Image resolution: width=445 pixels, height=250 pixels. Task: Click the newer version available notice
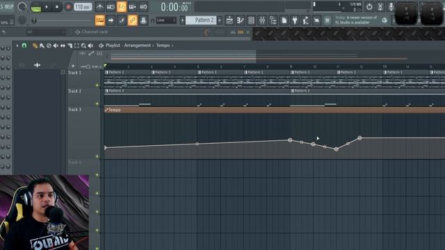pyautogui.click(x=357, y=20)
